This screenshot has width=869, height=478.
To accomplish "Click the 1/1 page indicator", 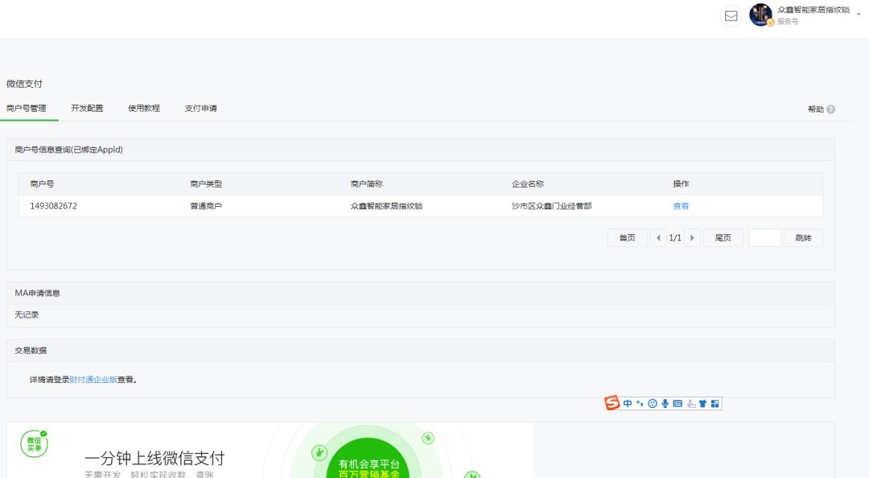I will [675, 238].
